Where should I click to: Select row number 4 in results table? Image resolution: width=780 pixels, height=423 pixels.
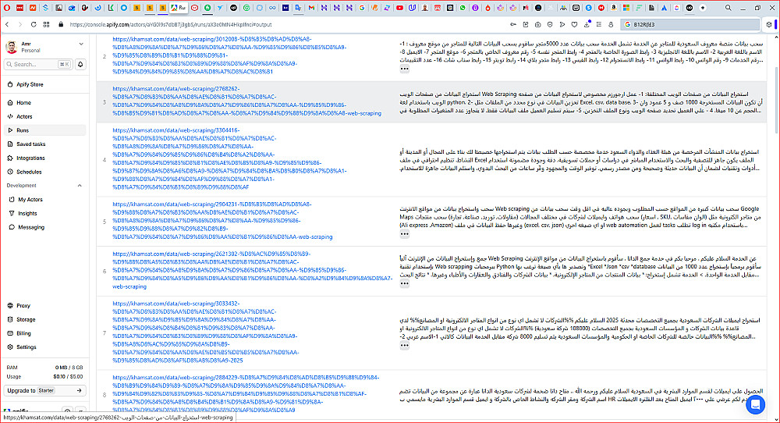pos(104,160)
